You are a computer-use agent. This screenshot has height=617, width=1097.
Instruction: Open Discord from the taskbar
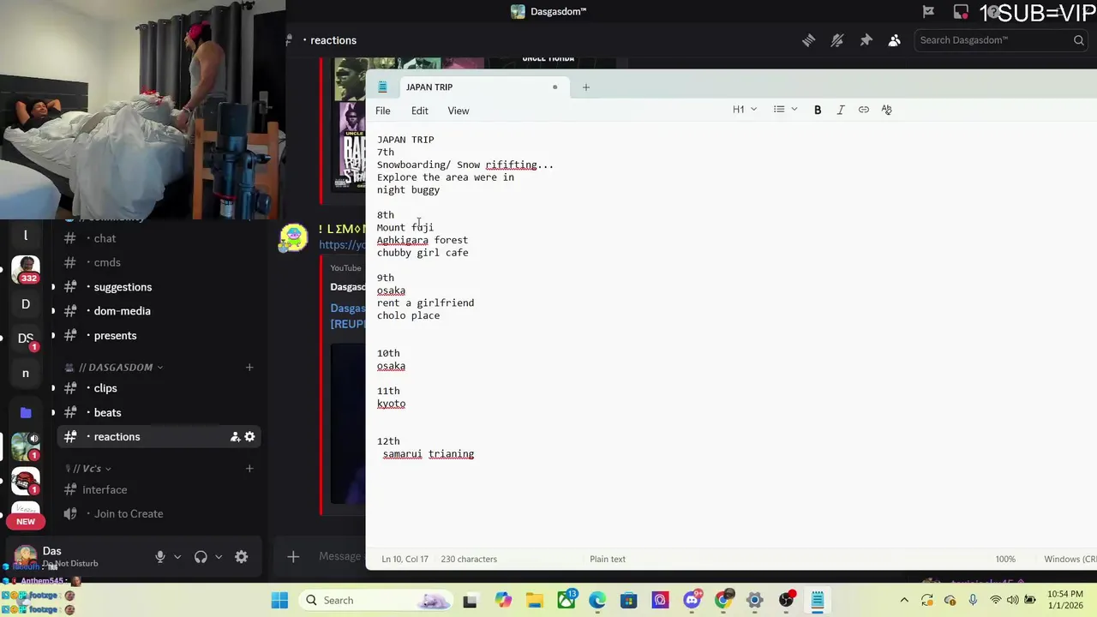click(x=692, y=601)
